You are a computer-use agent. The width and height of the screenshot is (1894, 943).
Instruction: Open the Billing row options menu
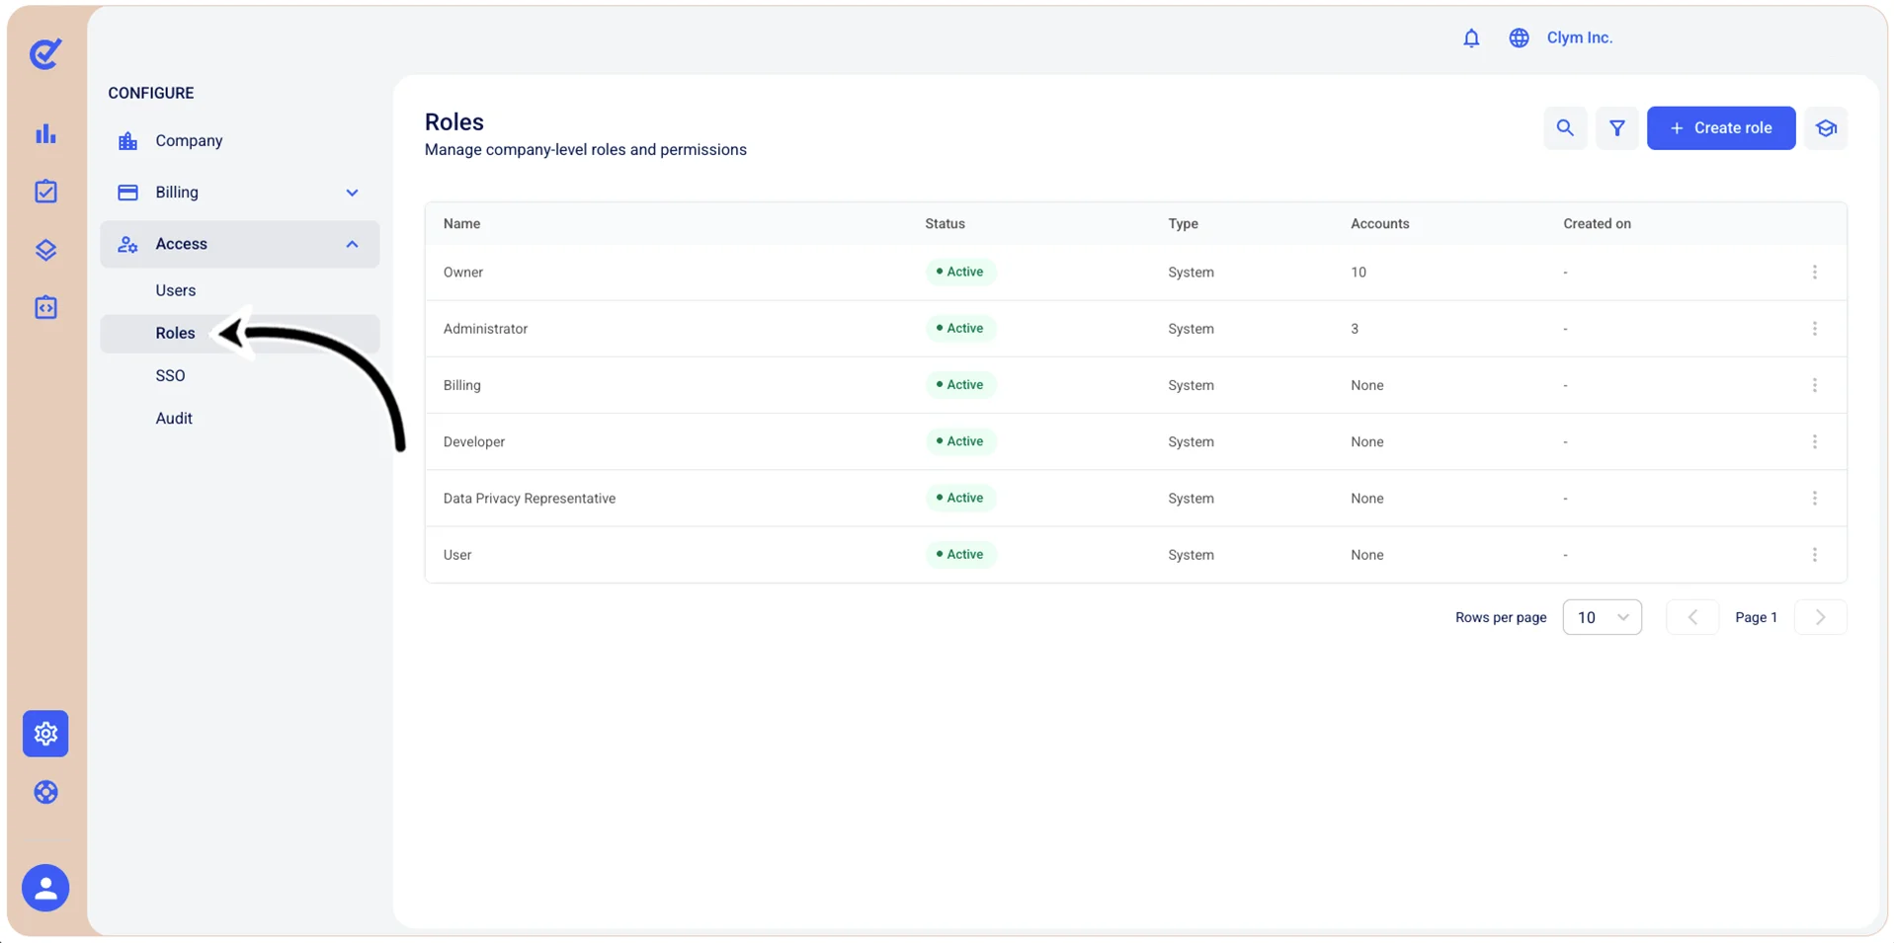pos(1814,385)
